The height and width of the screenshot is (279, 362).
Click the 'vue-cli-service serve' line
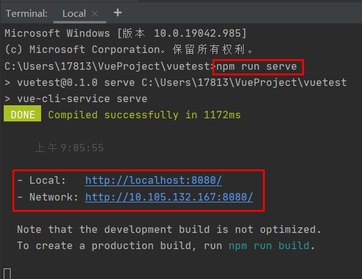pyautogui.click(x=76, y=99)
